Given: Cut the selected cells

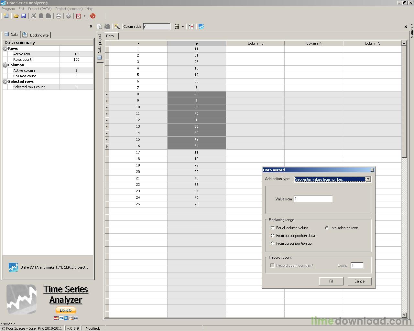Looking at the screenshot, I should 34,16.
